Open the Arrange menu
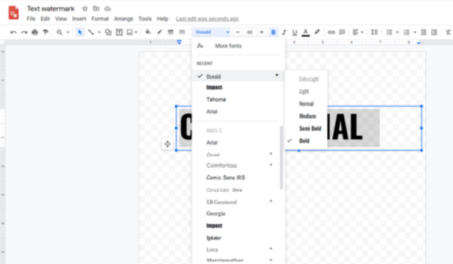 coord(123,19)
